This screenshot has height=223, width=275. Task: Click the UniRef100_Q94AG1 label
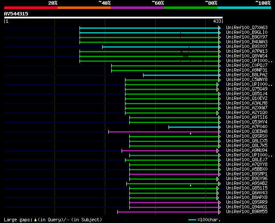click(247, 207)
